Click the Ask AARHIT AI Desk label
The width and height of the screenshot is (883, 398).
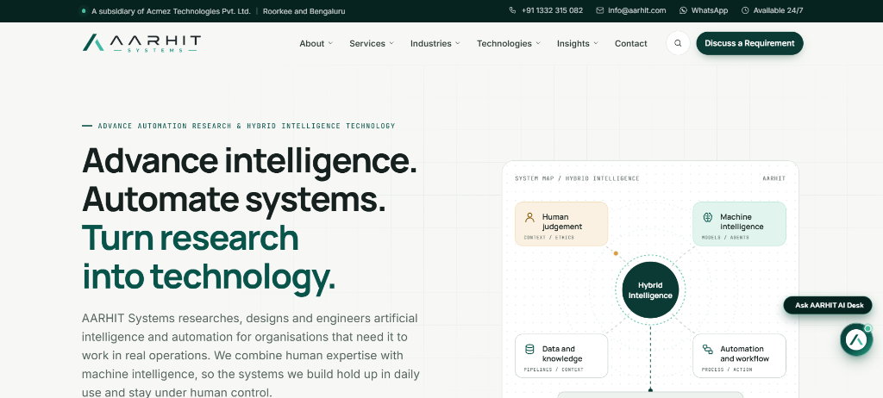(x=829, y=305)
